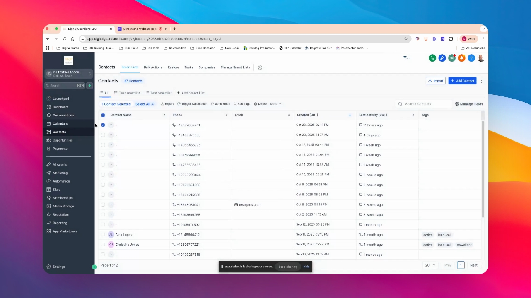The width and height of the screenshot is (531, 298).
Task: Open Reporting in the sidebar
Action: click(60, 223)
